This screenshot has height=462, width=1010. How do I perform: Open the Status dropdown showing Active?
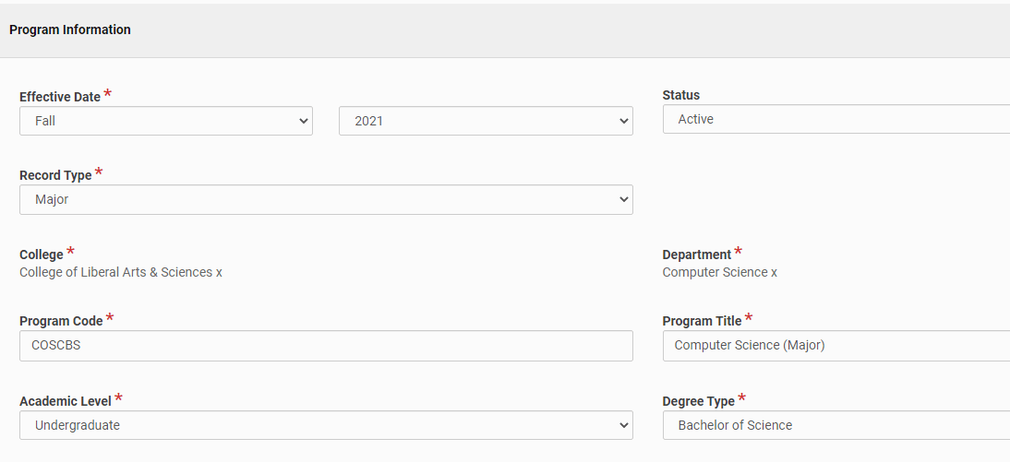pos(836,119)
